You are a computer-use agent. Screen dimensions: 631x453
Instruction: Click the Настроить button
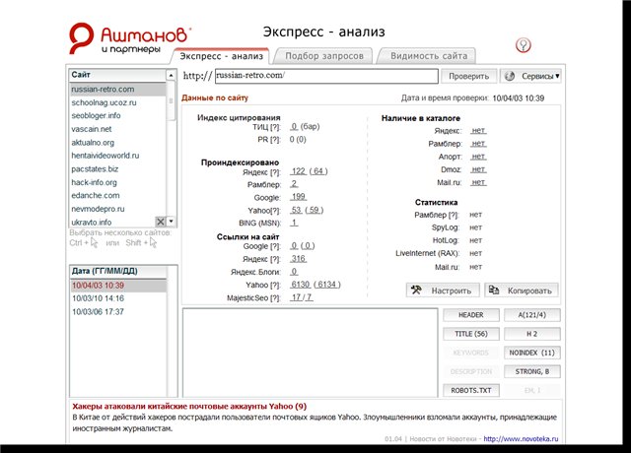click(443, 291)
